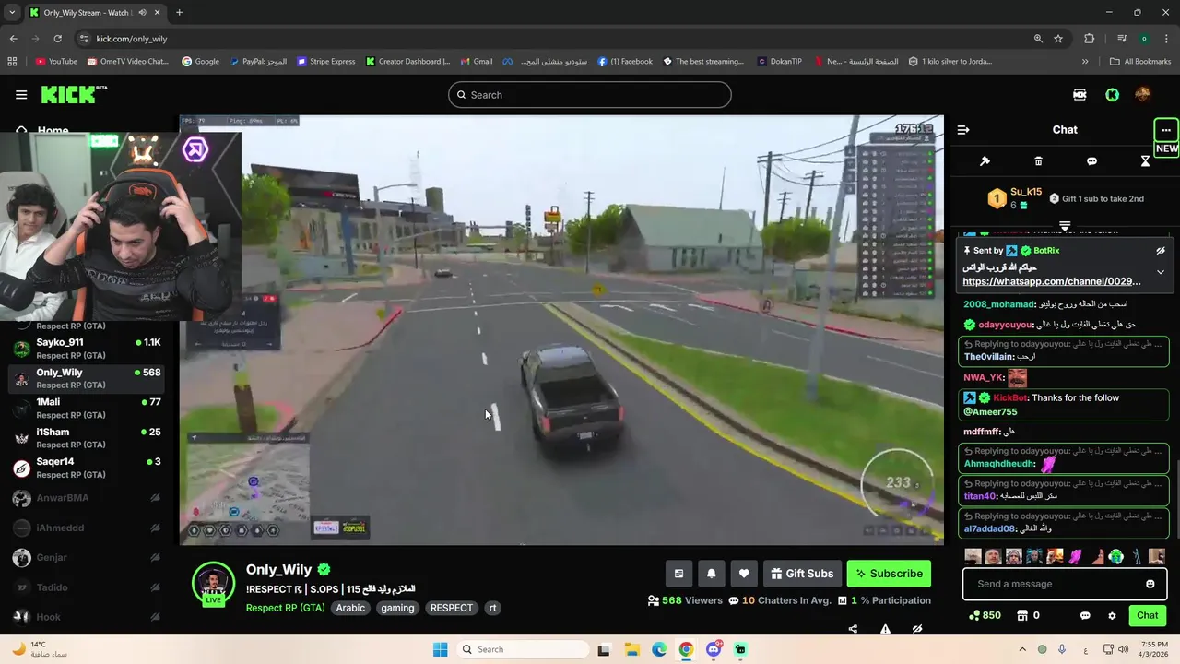
Task: Show hidden system tray icons
Action: (1021, 649)
